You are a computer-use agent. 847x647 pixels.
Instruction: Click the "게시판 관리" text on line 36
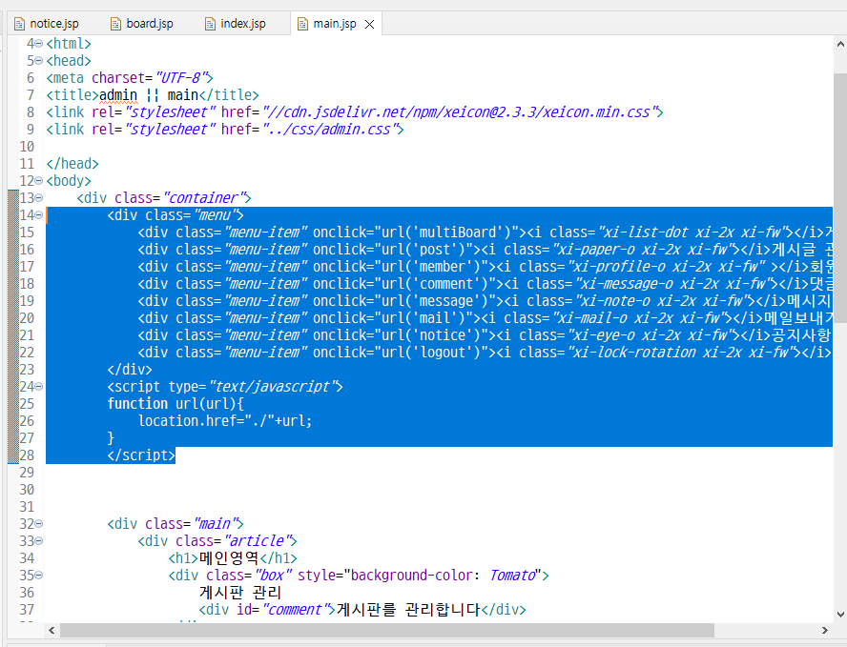pos(240,593)
